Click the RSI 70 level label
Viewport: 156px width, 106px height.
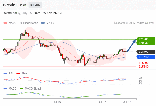pos(140,78)
